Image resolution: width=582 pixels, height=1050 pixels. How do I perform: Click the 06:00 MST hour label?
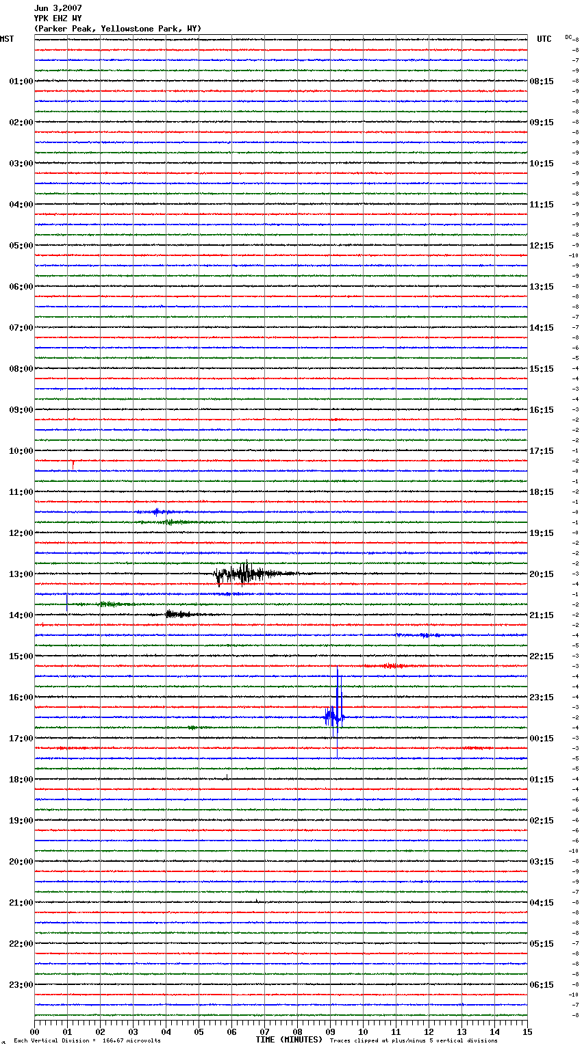(21, 287)
